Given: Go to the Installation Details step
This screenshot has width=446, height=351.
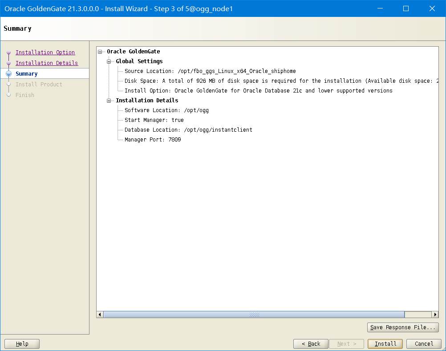Looking at the screenshot, I should point(47,63).
